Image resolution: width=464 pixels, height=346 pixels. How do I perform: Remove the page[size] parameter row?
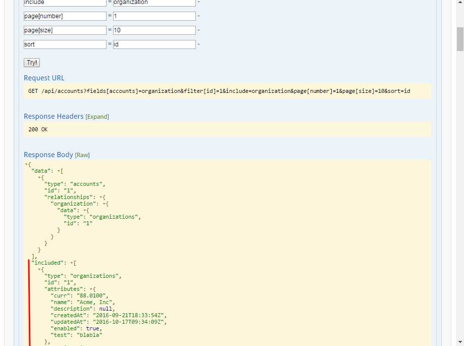199,30
